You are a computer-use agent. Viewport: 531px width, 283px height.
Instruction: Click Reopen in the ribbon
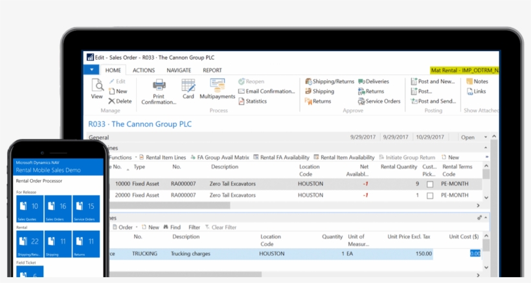[x=251, y=81]
